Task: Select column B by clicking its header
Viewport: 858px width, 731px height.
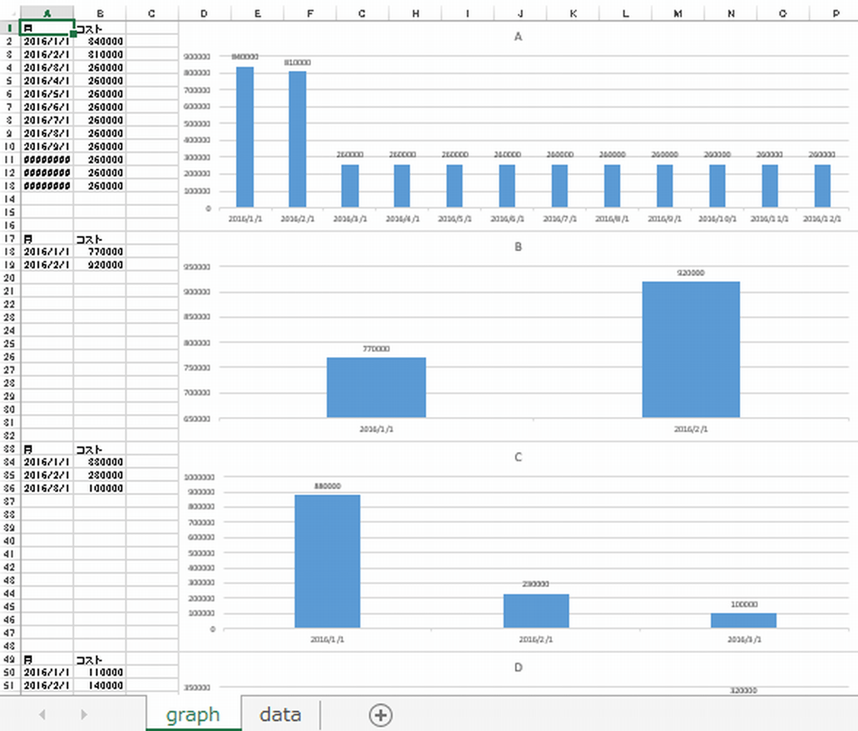Action: [99, 13]
